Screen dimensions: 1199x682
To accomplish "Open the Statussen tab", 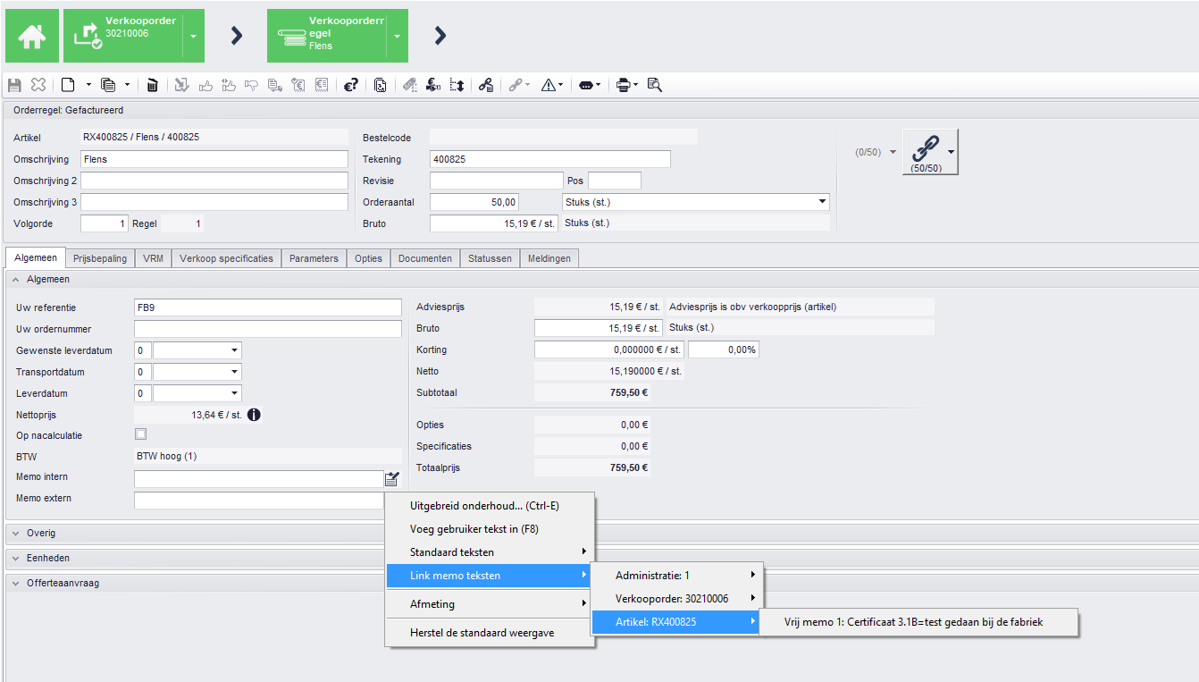I will pos(490,258).
